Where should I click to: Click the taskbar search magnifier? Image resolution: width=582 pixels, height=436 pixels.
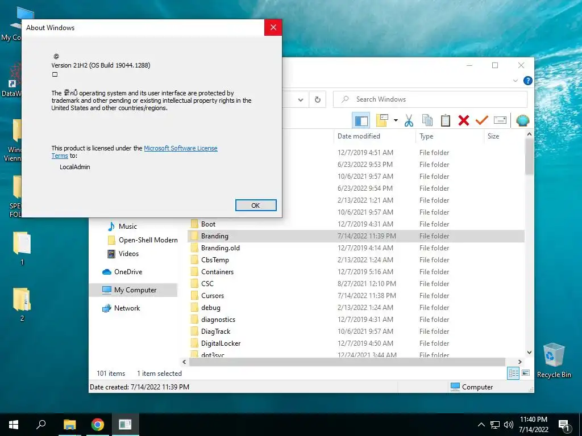coord(41,425)
